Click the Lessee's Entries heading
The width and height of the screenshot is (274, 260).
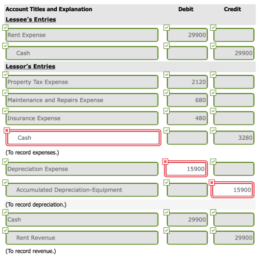tap(31, 20)
